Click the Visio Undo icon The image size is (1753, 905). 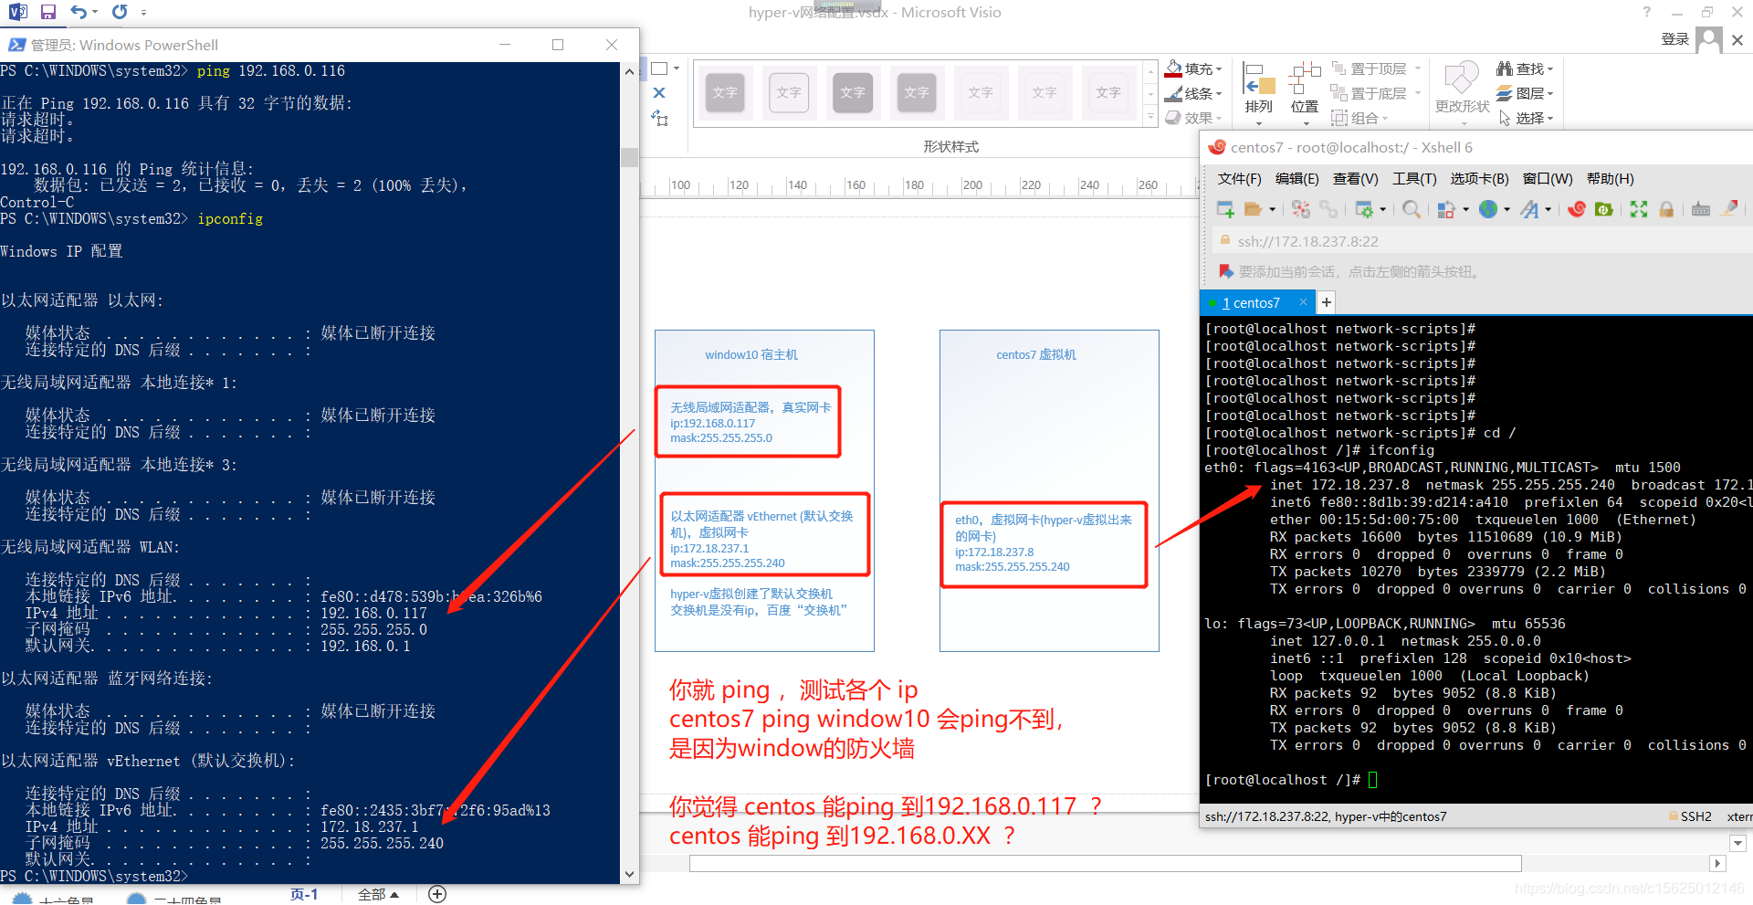[79, 12]
